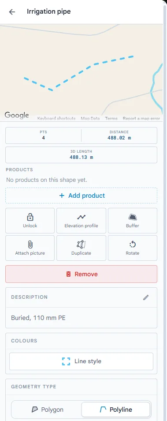Click the Remove button
The width and height of the screenshot is (167, 421).
coord(81,274)
